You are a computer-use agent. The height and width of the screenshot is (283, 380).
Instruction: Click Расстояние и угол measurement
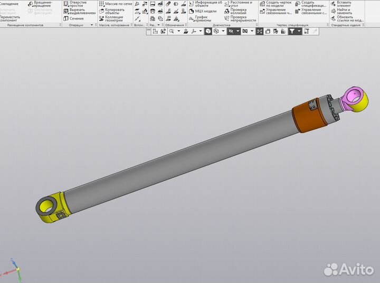click(x=238, y=4)
